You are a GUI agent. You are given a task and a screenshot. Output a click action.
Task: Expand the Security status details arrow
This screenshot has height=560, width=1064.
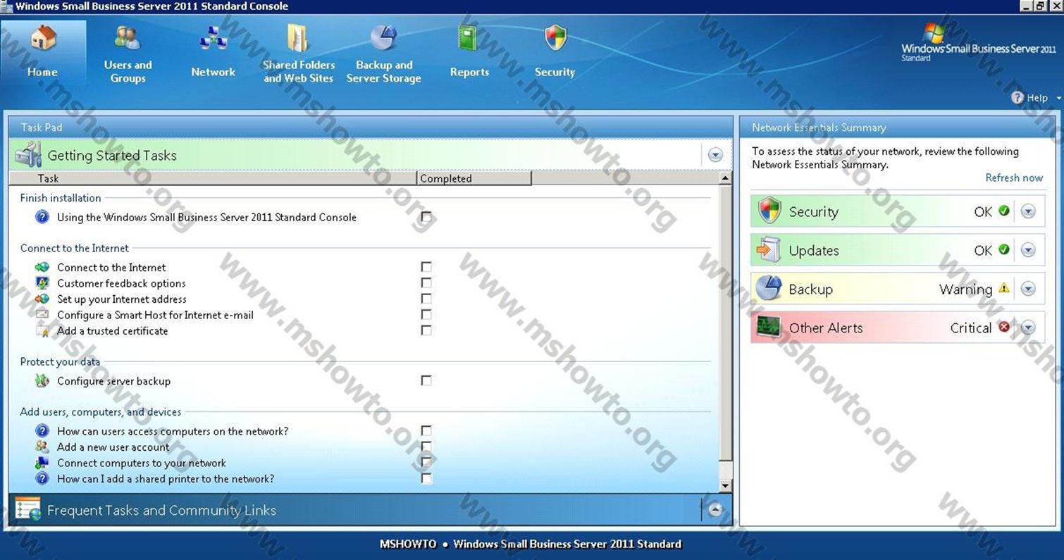pos(1028,211)
